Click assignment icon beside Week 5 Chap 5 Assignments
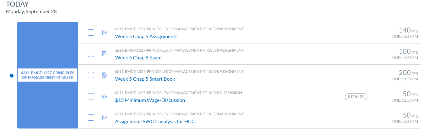This screenshot has height=136, width=430. [105, 33]
